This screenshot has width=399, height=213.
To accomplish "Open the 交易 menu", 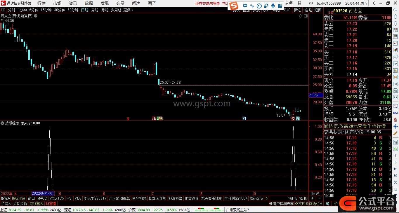I will pyautogui.click(x=120, y=3).
